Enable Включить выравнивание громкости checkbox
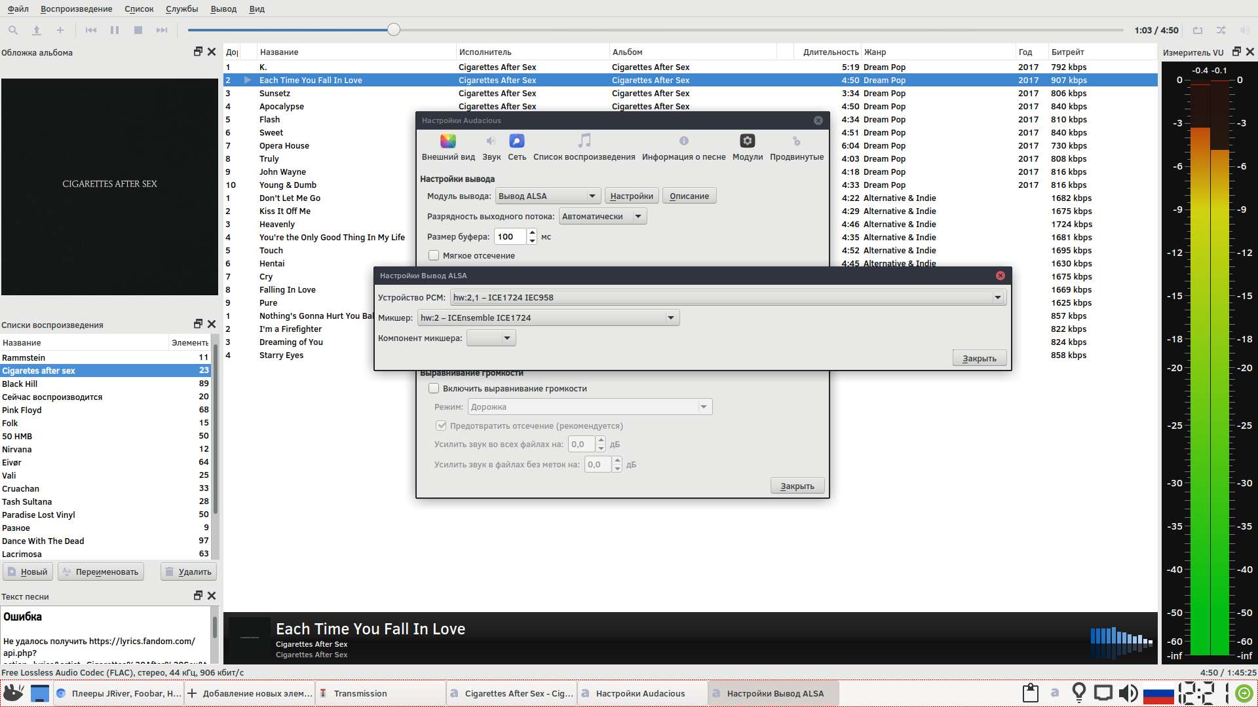The width and height of the screenshot is (1258, 707). (x=434, y=388)
